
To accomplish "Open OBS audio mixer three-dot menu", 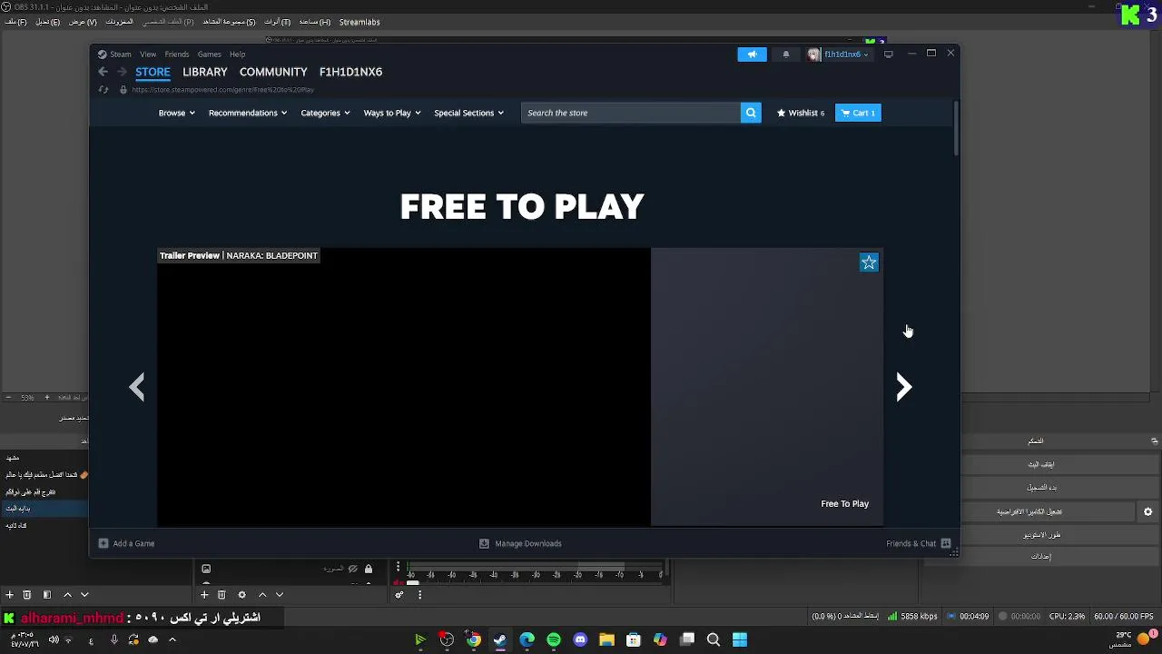I will 419,595.
